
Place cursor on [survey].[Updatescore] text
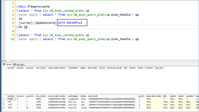37,23
